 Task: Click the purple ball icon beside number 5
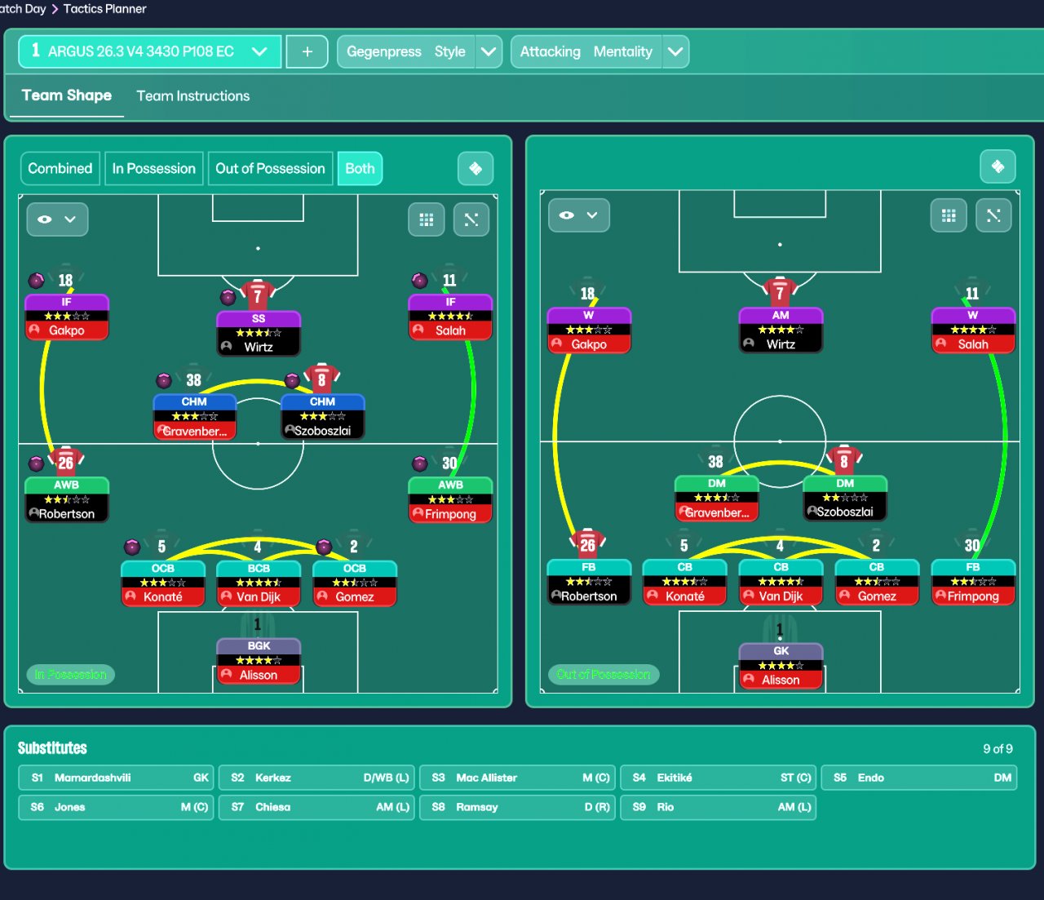[132, 547]
